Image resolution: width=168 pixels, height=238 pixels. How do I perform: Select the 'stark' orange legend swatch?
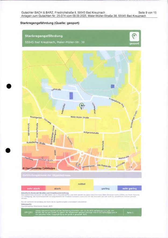[58, 188]
